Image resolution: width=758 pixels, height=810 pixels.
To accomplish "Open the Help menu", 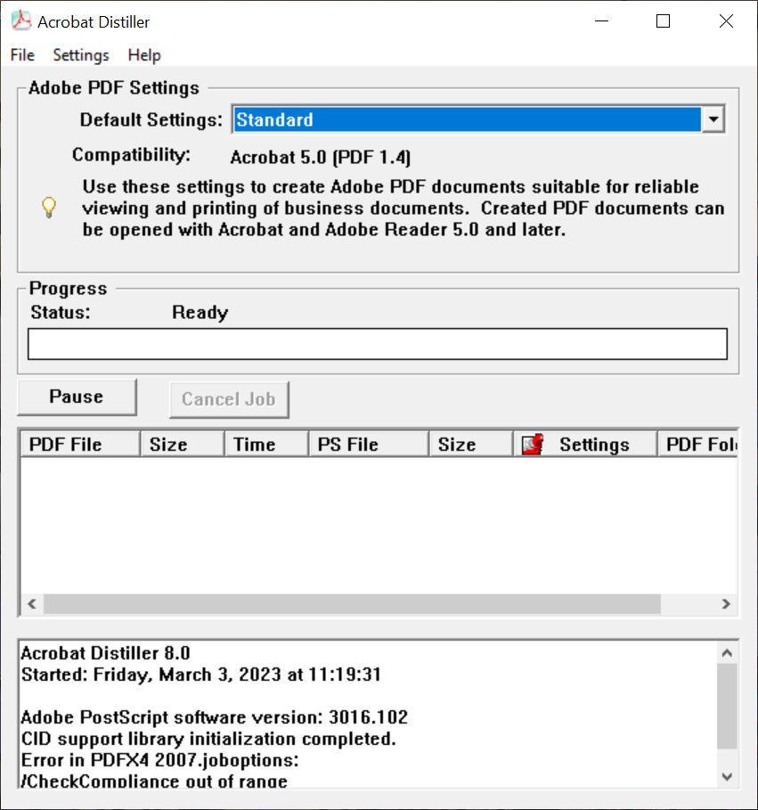I will (x=144, y=54).
